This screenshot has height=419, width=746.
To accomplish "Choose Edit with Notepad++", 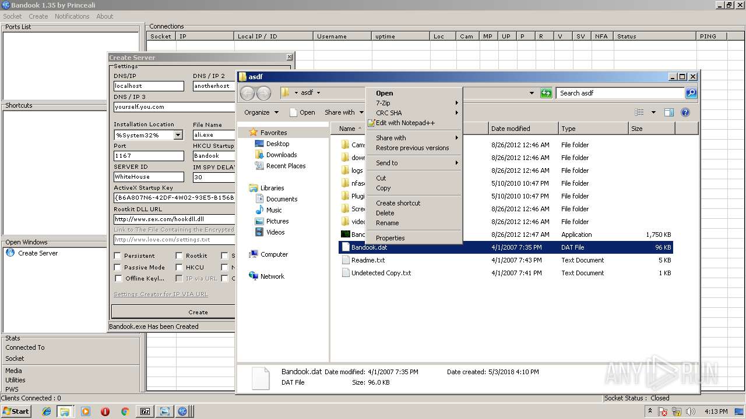I will [x=414, y=123].
